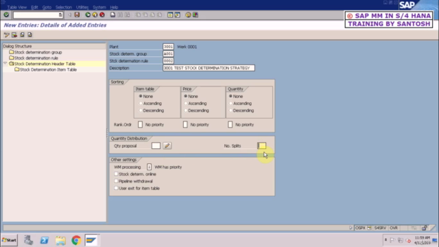Select Ascending under Quantity sorting

tap(230, 104)
